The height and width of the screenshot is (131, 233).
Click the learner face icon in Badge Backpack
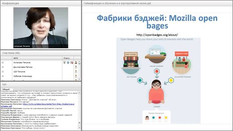147,118
